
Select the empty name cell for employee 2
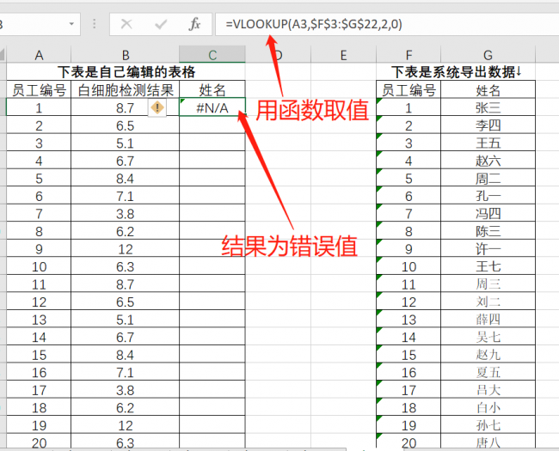coord(212,125)
